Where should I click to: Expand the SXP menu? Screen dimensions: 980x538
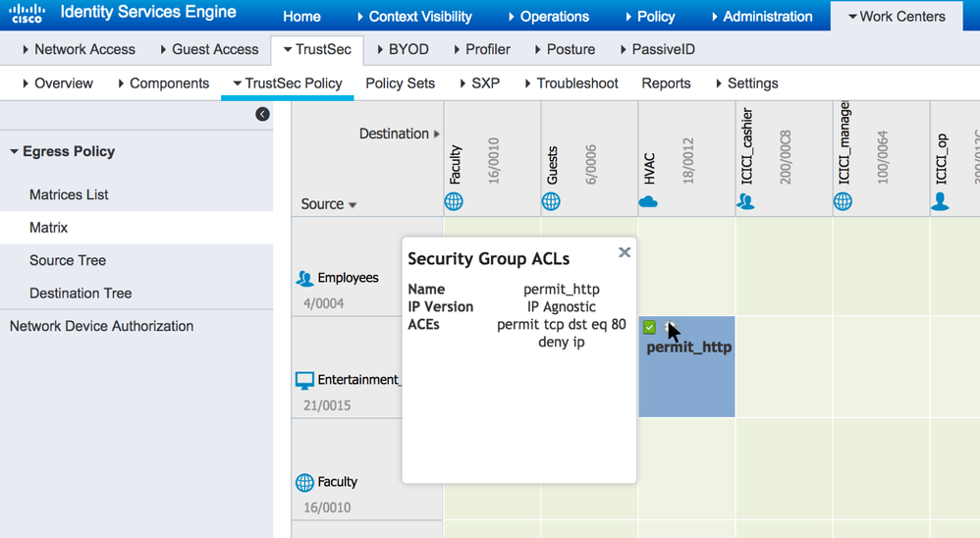[480, 83]
